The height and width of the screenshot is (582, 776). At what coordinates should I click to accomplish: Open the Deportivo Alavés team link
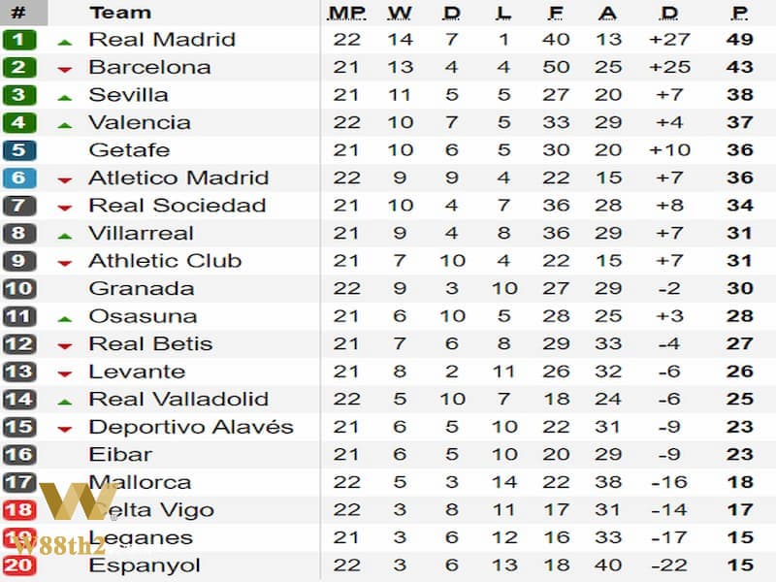[x=191, y=427]
